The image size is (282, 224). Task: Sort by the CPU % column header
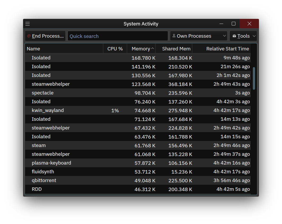115,49
